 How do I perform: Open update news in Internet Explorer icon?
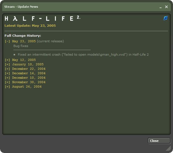point(165,18)
